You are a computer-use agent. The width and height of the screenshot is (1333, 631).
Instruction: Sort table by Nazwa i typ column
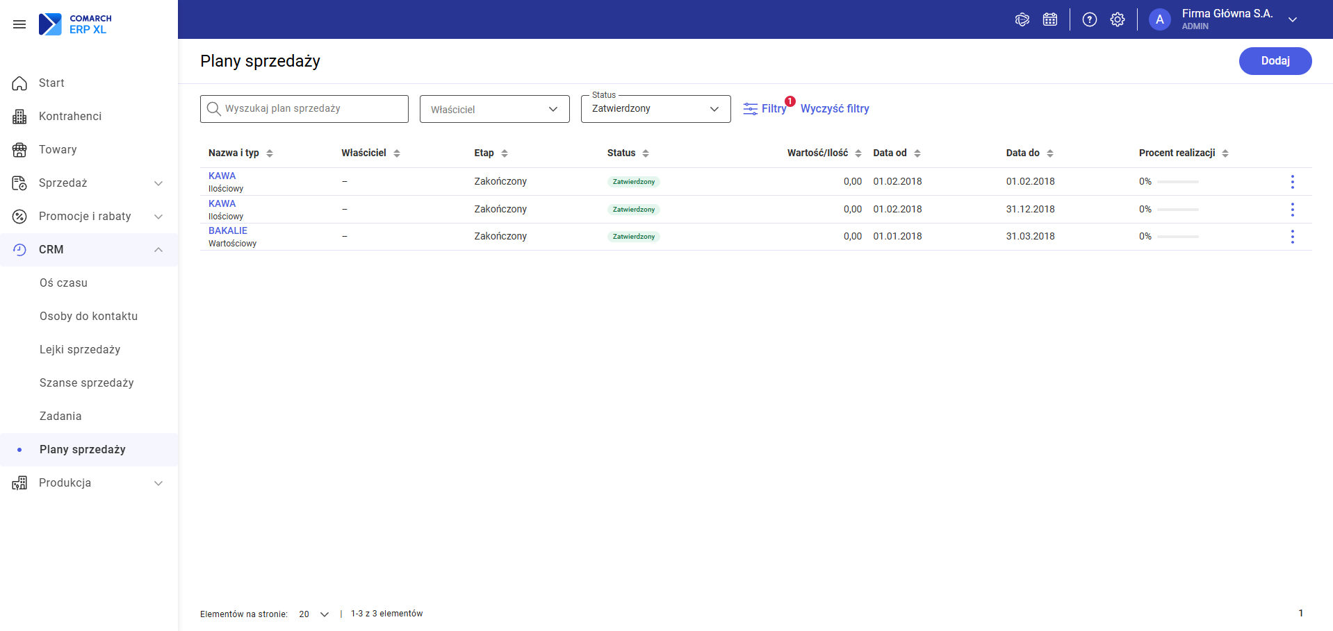coord(240,153)
